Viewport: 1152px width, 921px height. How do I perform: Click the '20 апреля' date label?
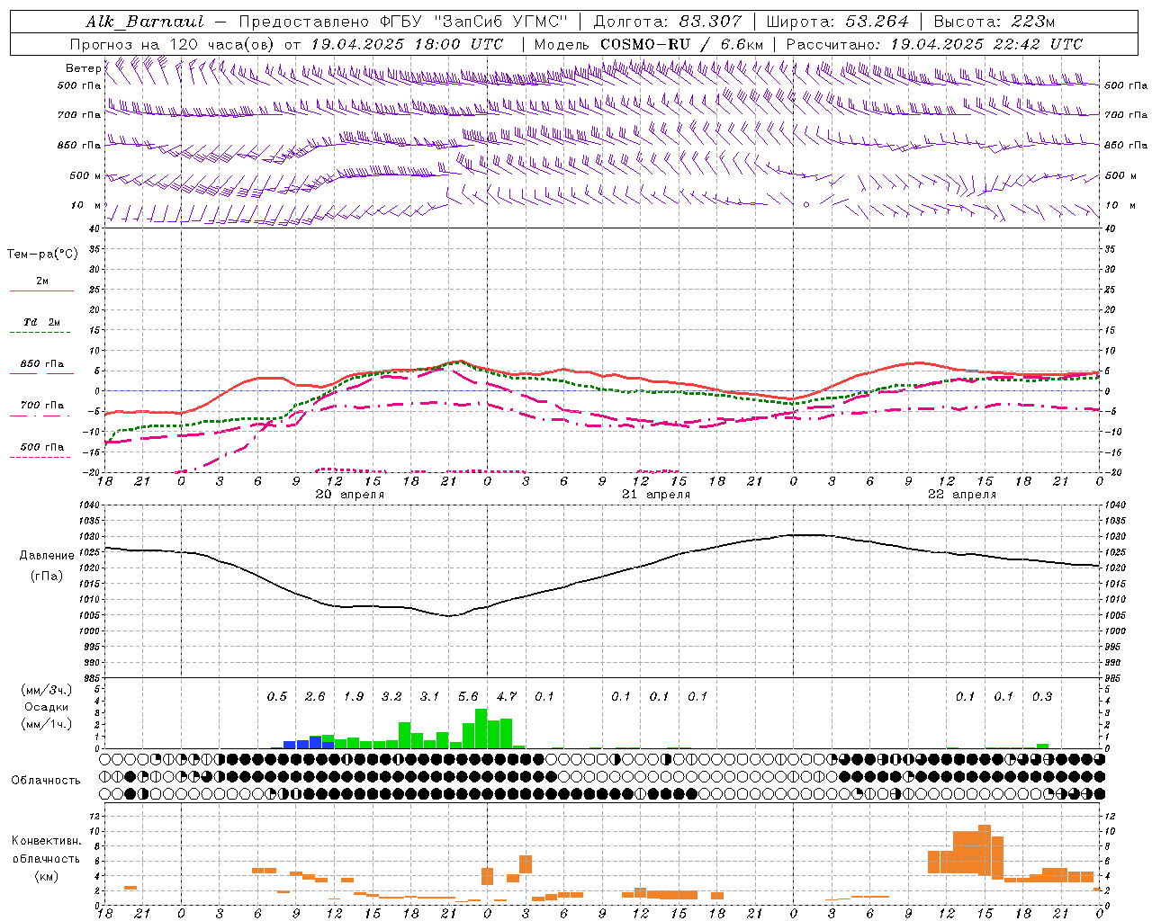click(349, 495)
